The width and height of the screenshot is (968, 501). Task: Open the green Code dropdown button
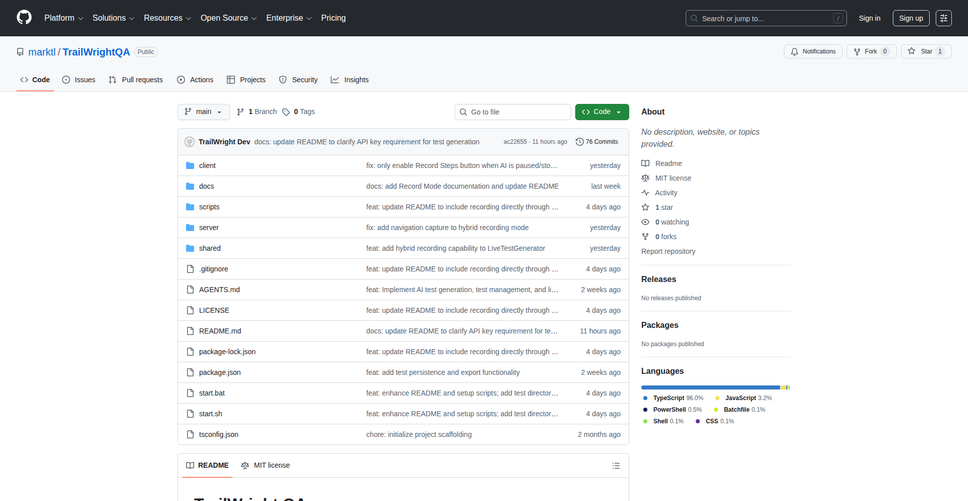[x=601, y=112]
